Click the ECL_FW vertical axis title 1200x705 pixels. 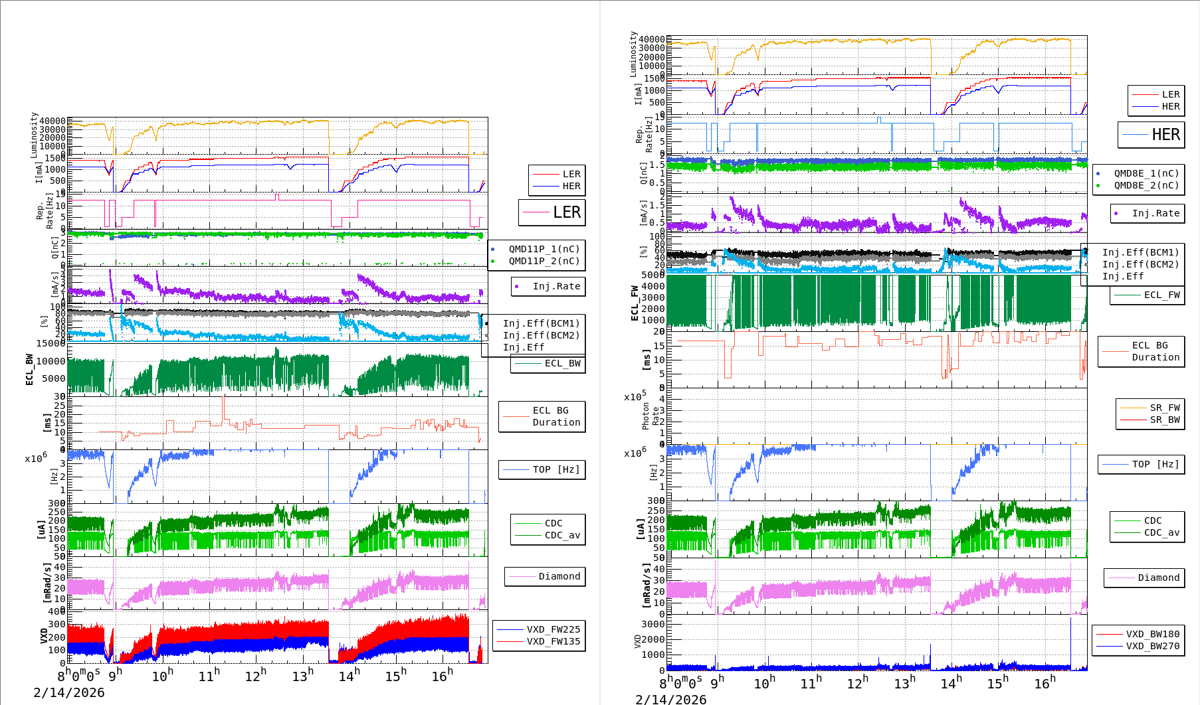pos(635,303)
